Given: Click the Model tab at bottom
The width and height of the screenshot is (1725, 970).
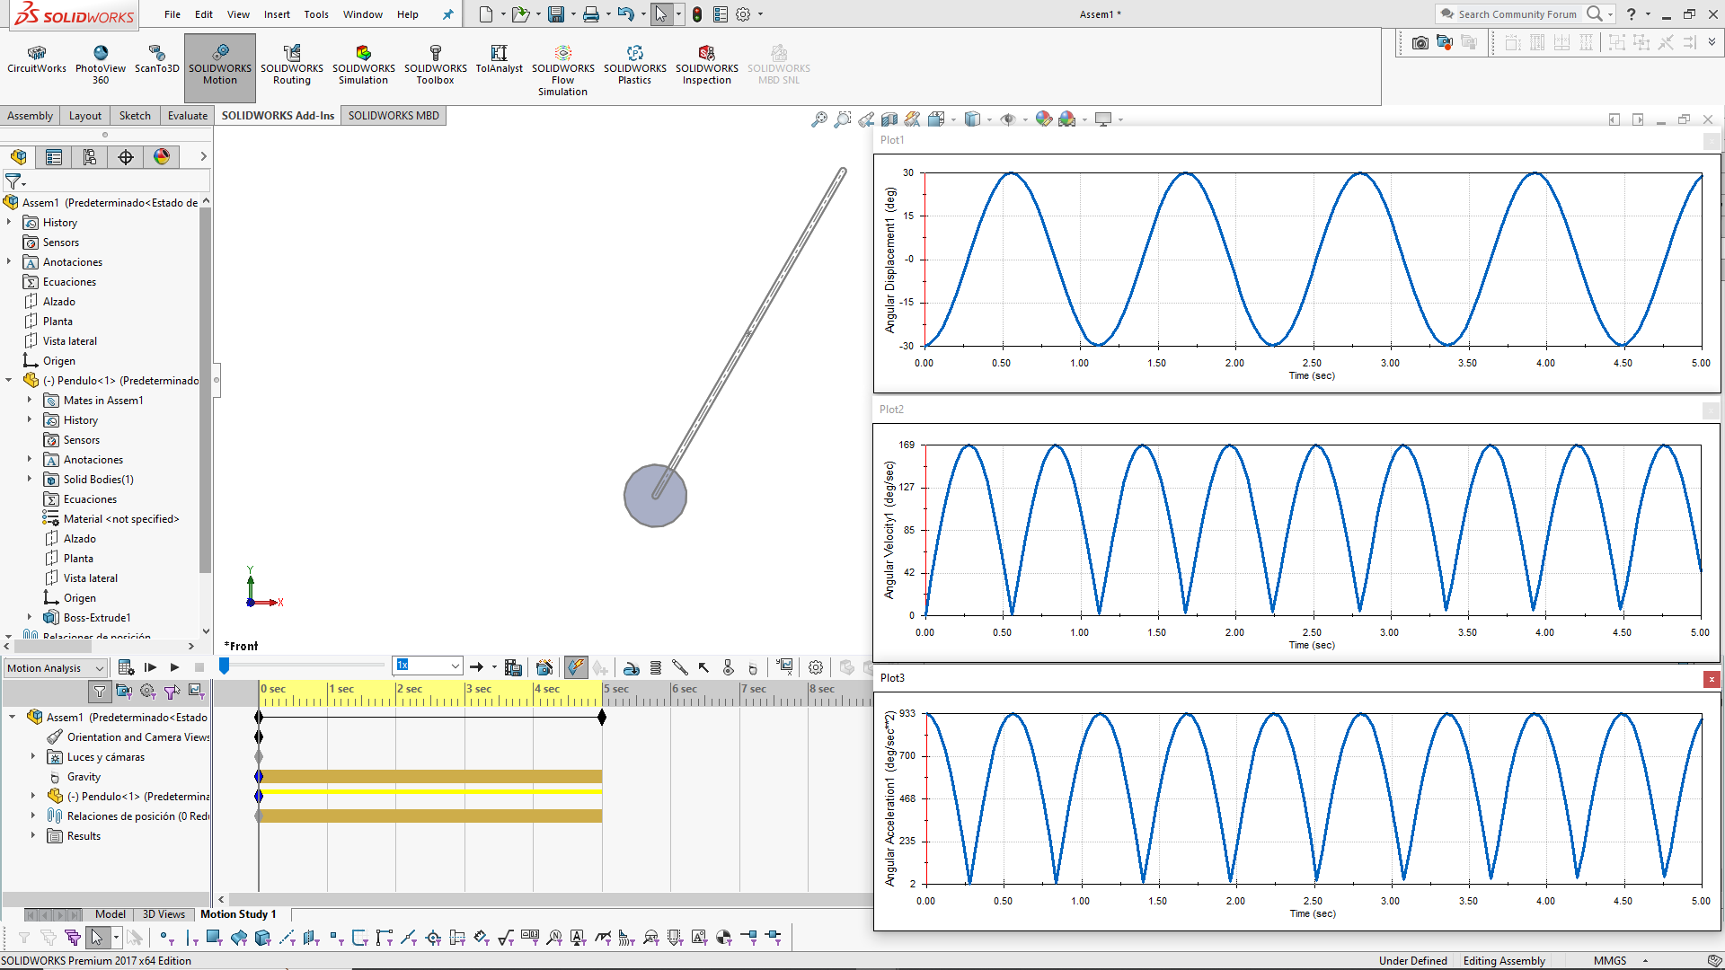Looking at the screenshot, I should (x=111, y=914).
